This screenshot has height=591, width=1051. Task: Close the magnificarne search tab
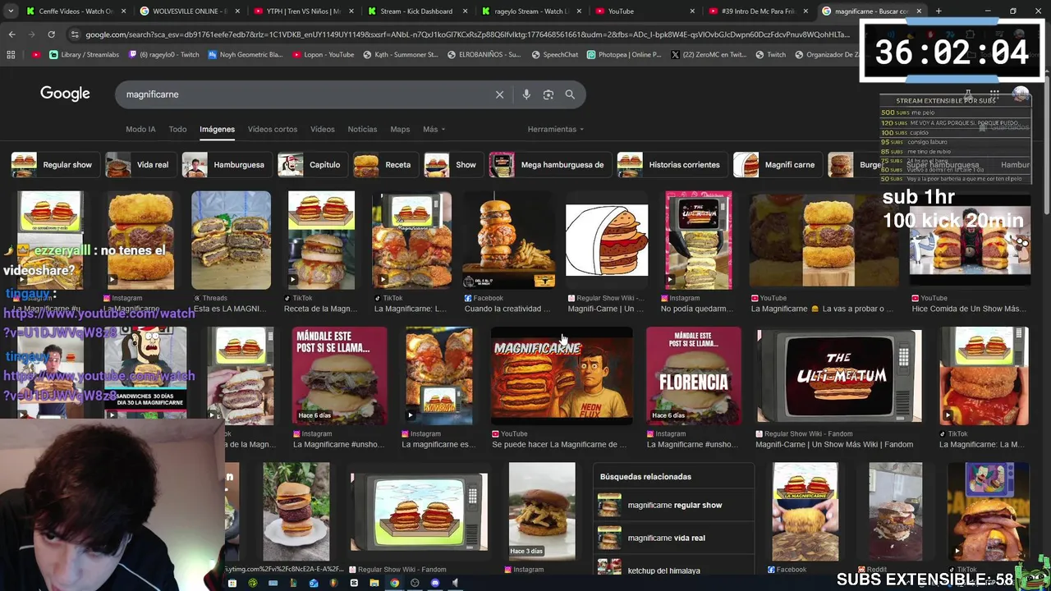click(919, 11)
